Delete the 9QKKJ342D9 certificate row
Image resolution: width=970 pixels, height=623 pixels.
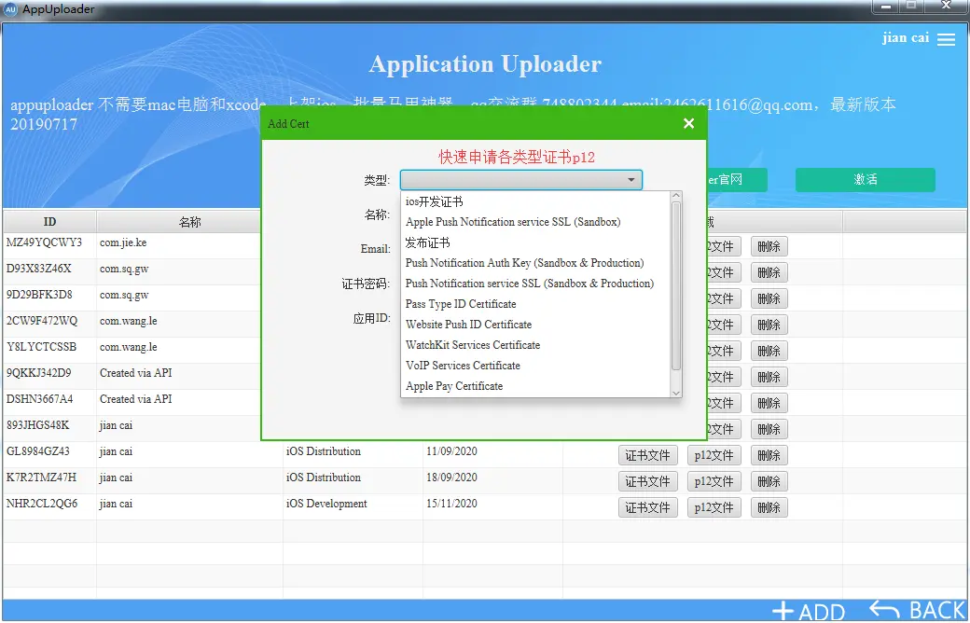pos(769,377)
